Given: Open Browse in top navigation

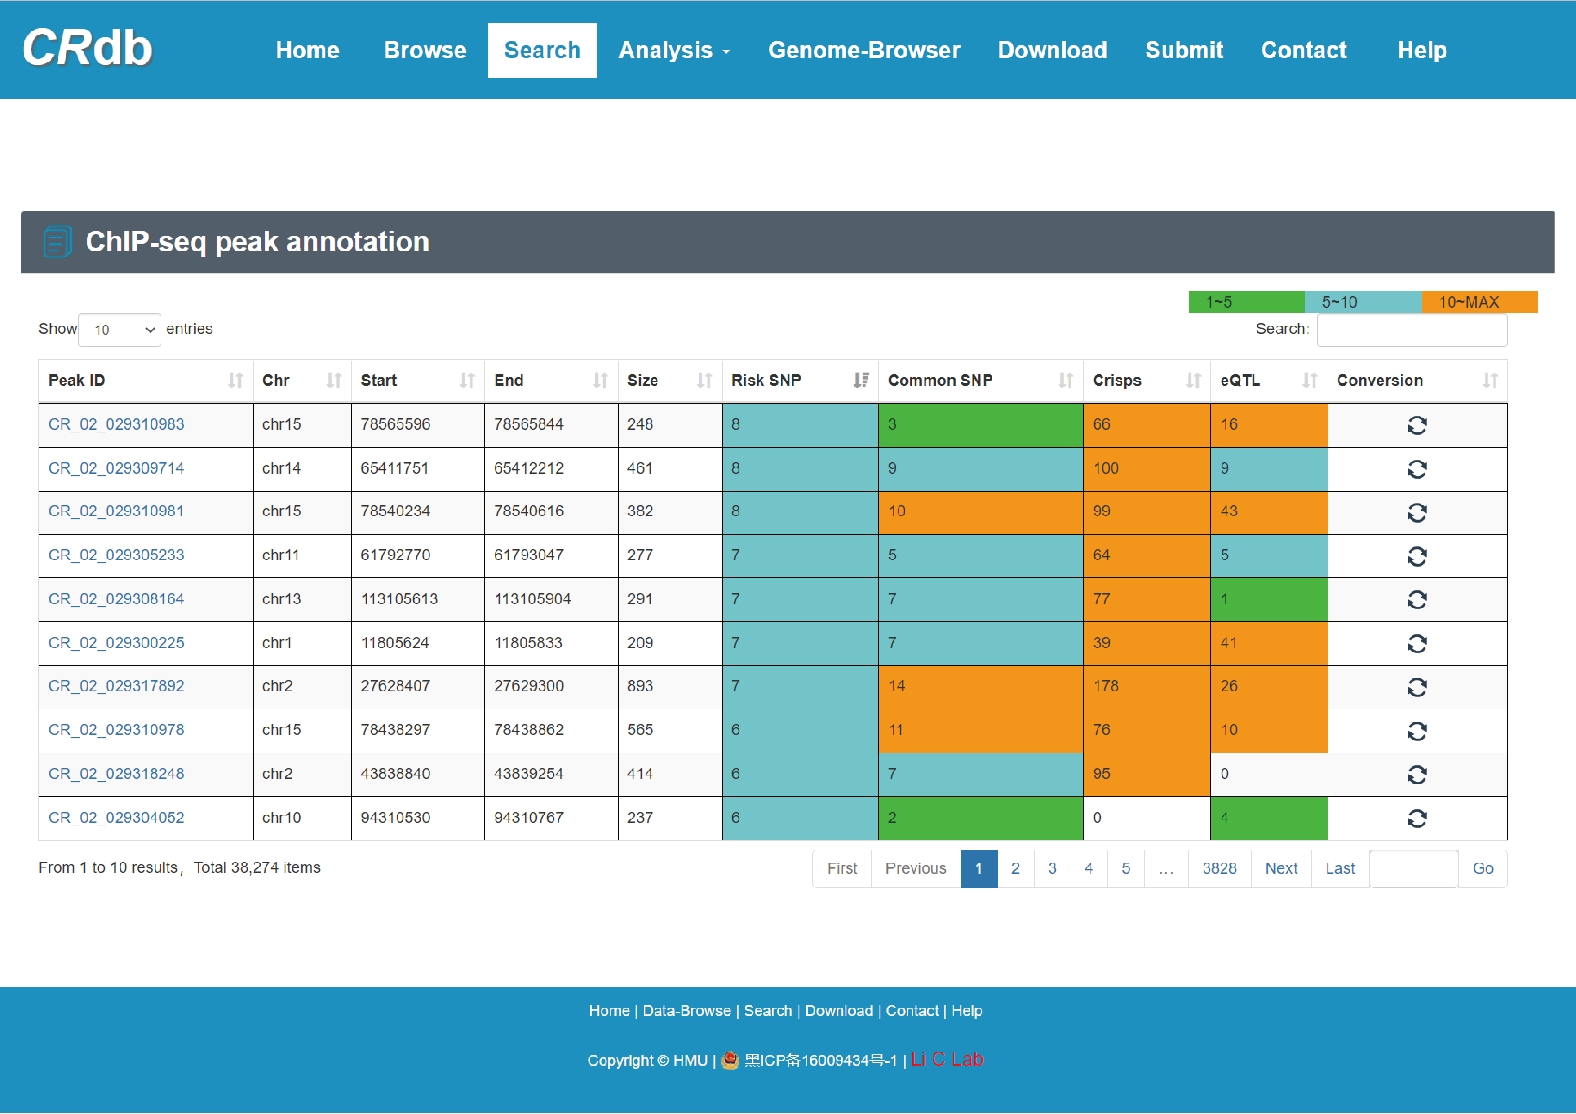Looking at the screenshot, I should pos(425,50).
